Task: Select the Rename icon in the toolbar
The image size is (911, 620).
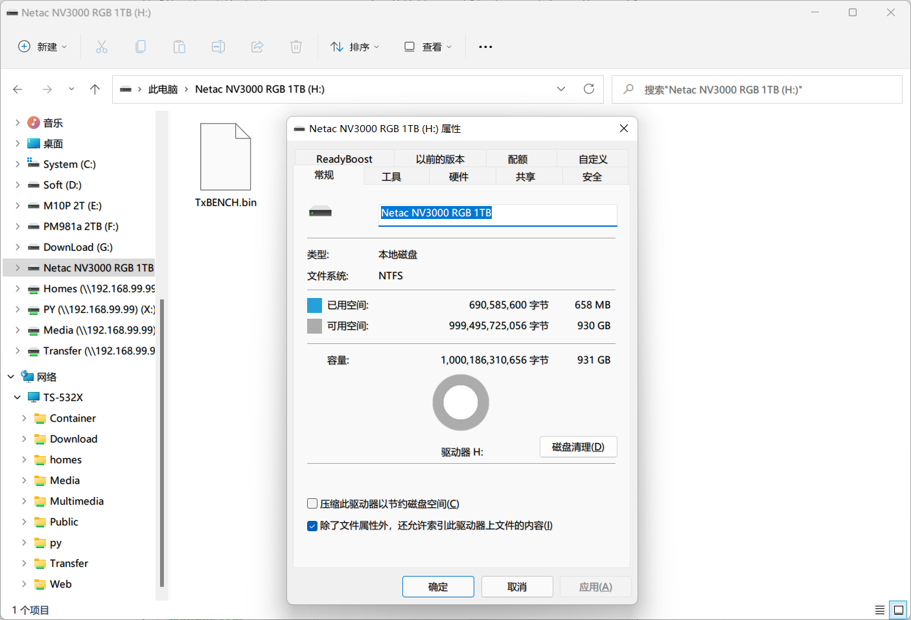Action: pos(218,46)
